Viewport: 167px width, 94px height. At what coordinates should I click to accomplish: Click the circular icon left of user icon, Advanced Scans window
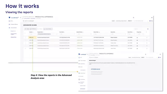click(x=133, y=17)
